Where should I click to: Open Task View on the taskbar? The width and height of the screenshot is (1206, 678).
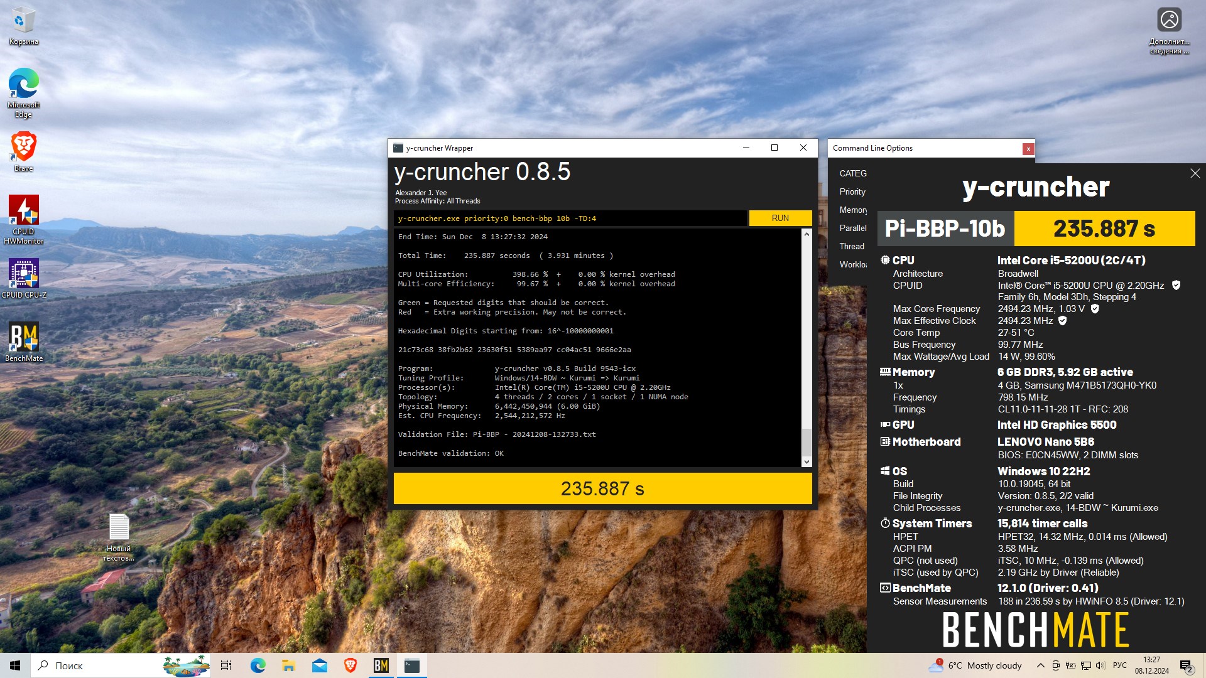click(x=226, y=665)
